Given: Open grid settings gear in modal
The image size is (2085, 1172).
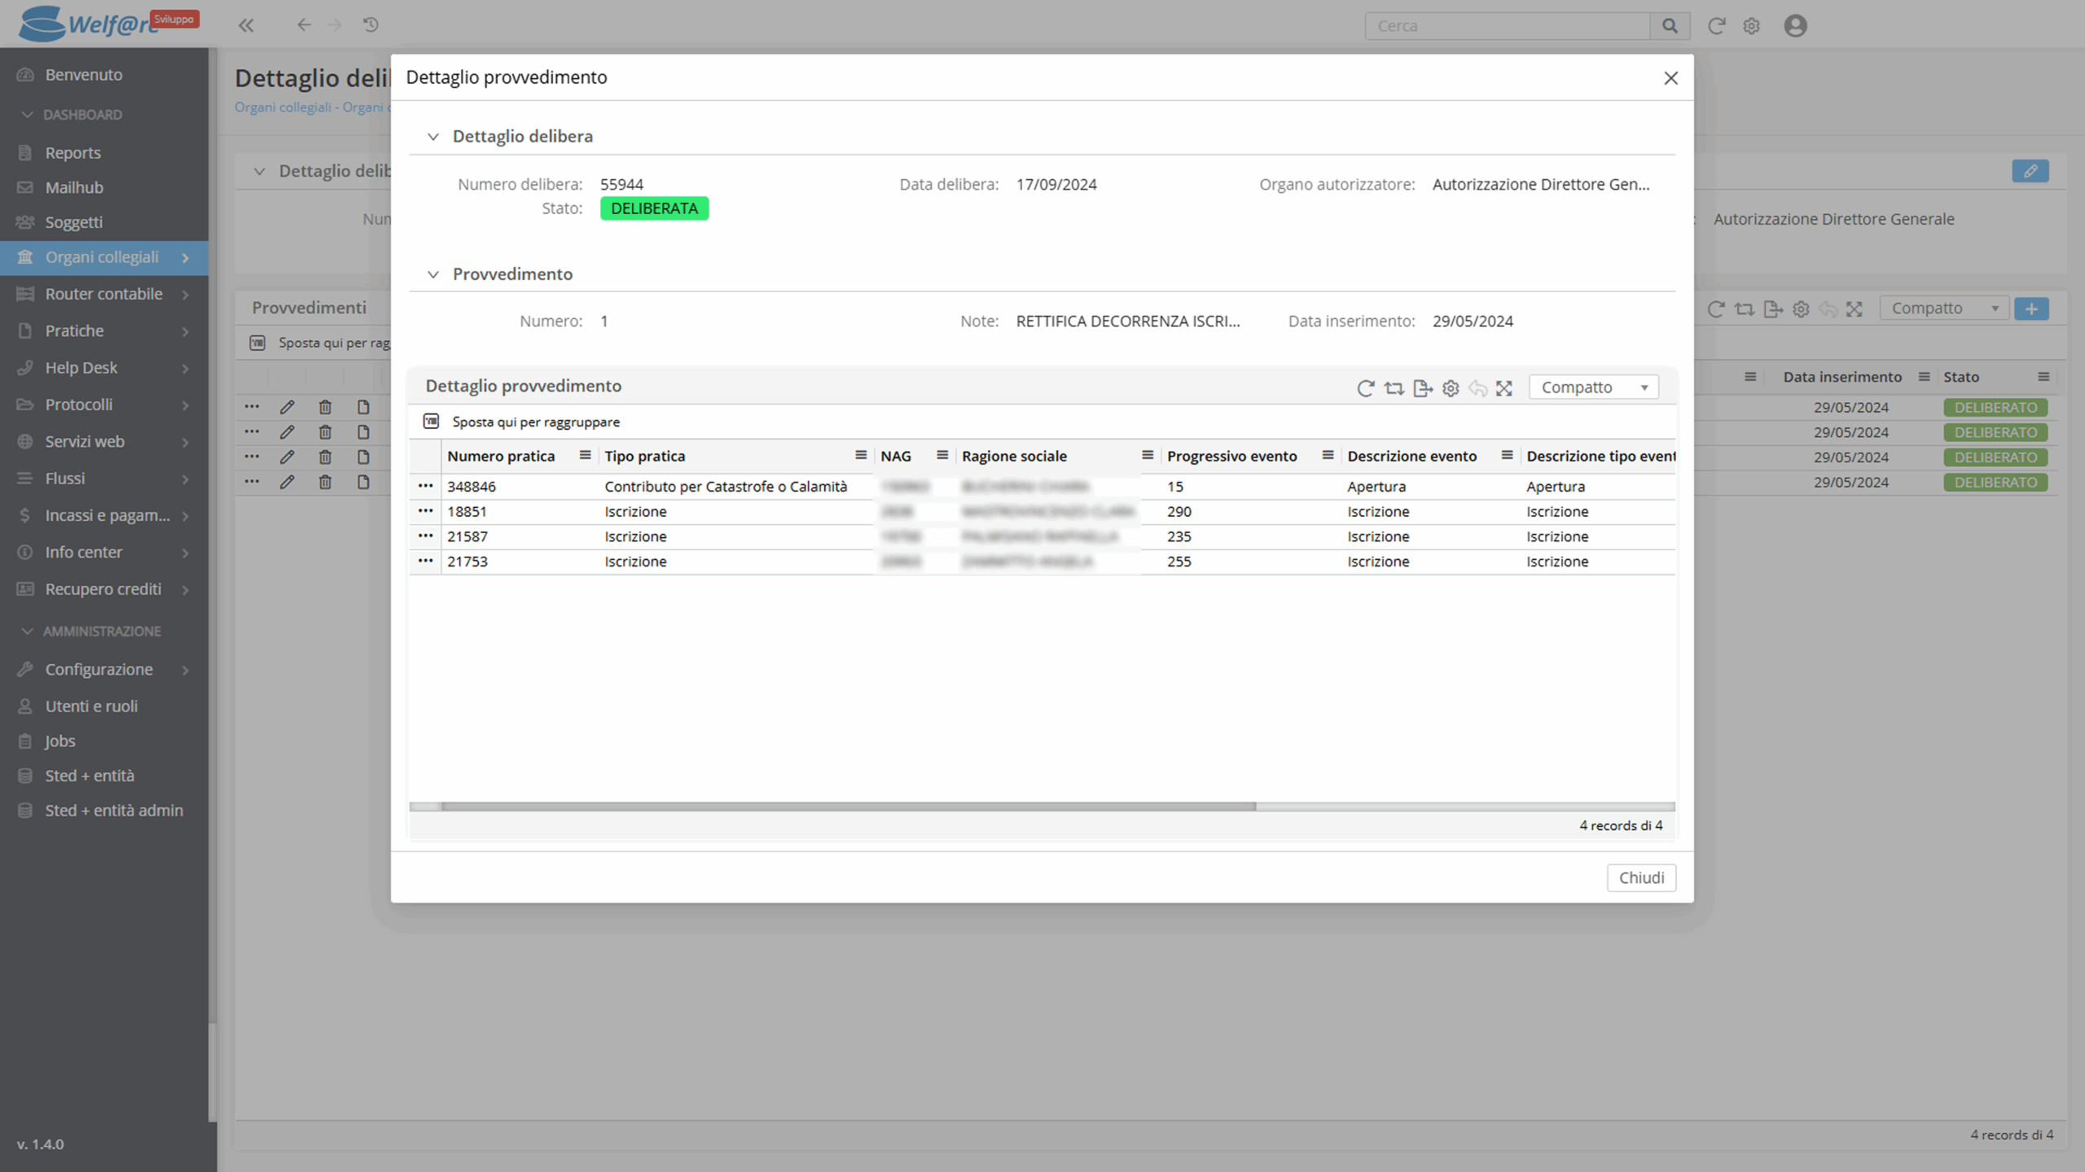Looking at the screenshot, I should click(x=1451, y=388).
